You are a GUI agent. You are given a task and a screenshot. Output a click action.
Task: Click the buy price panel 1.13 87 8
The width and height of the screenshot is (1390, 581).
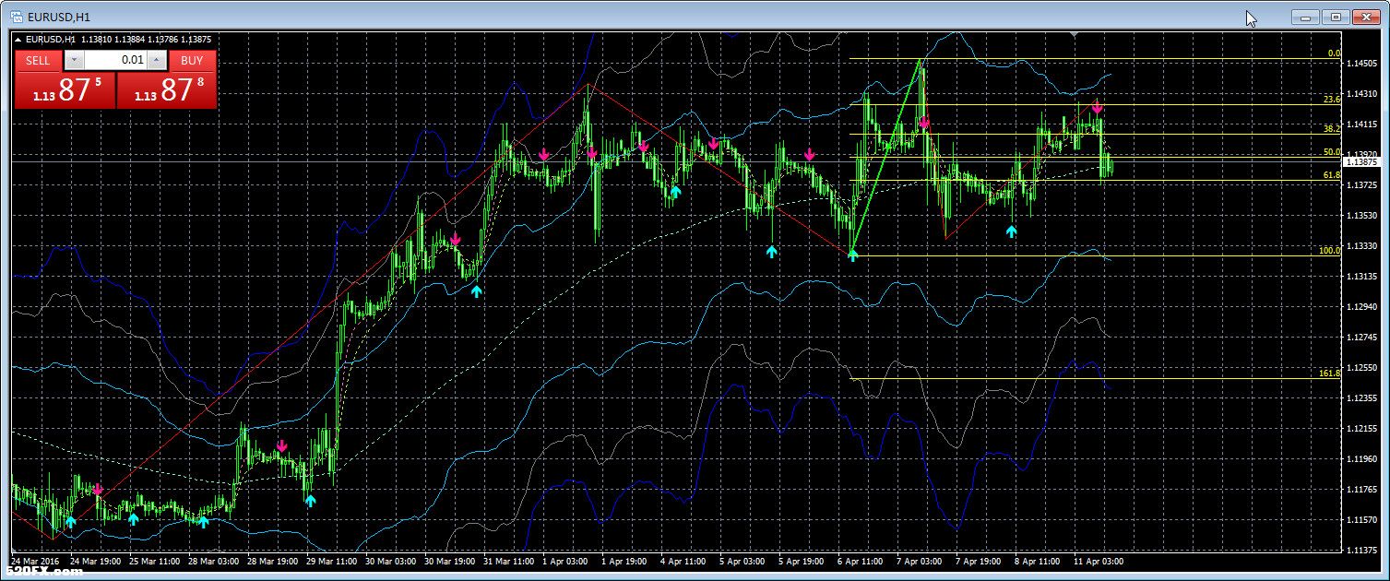(x=166, y=90)
